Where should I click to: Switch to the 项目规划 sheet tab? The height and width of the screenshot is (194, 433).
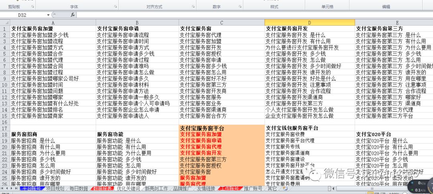pyautogui.click(x=55, y=189)
